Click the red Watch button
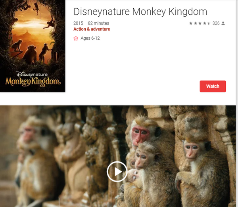238x207 pixels. click(213, 86)
